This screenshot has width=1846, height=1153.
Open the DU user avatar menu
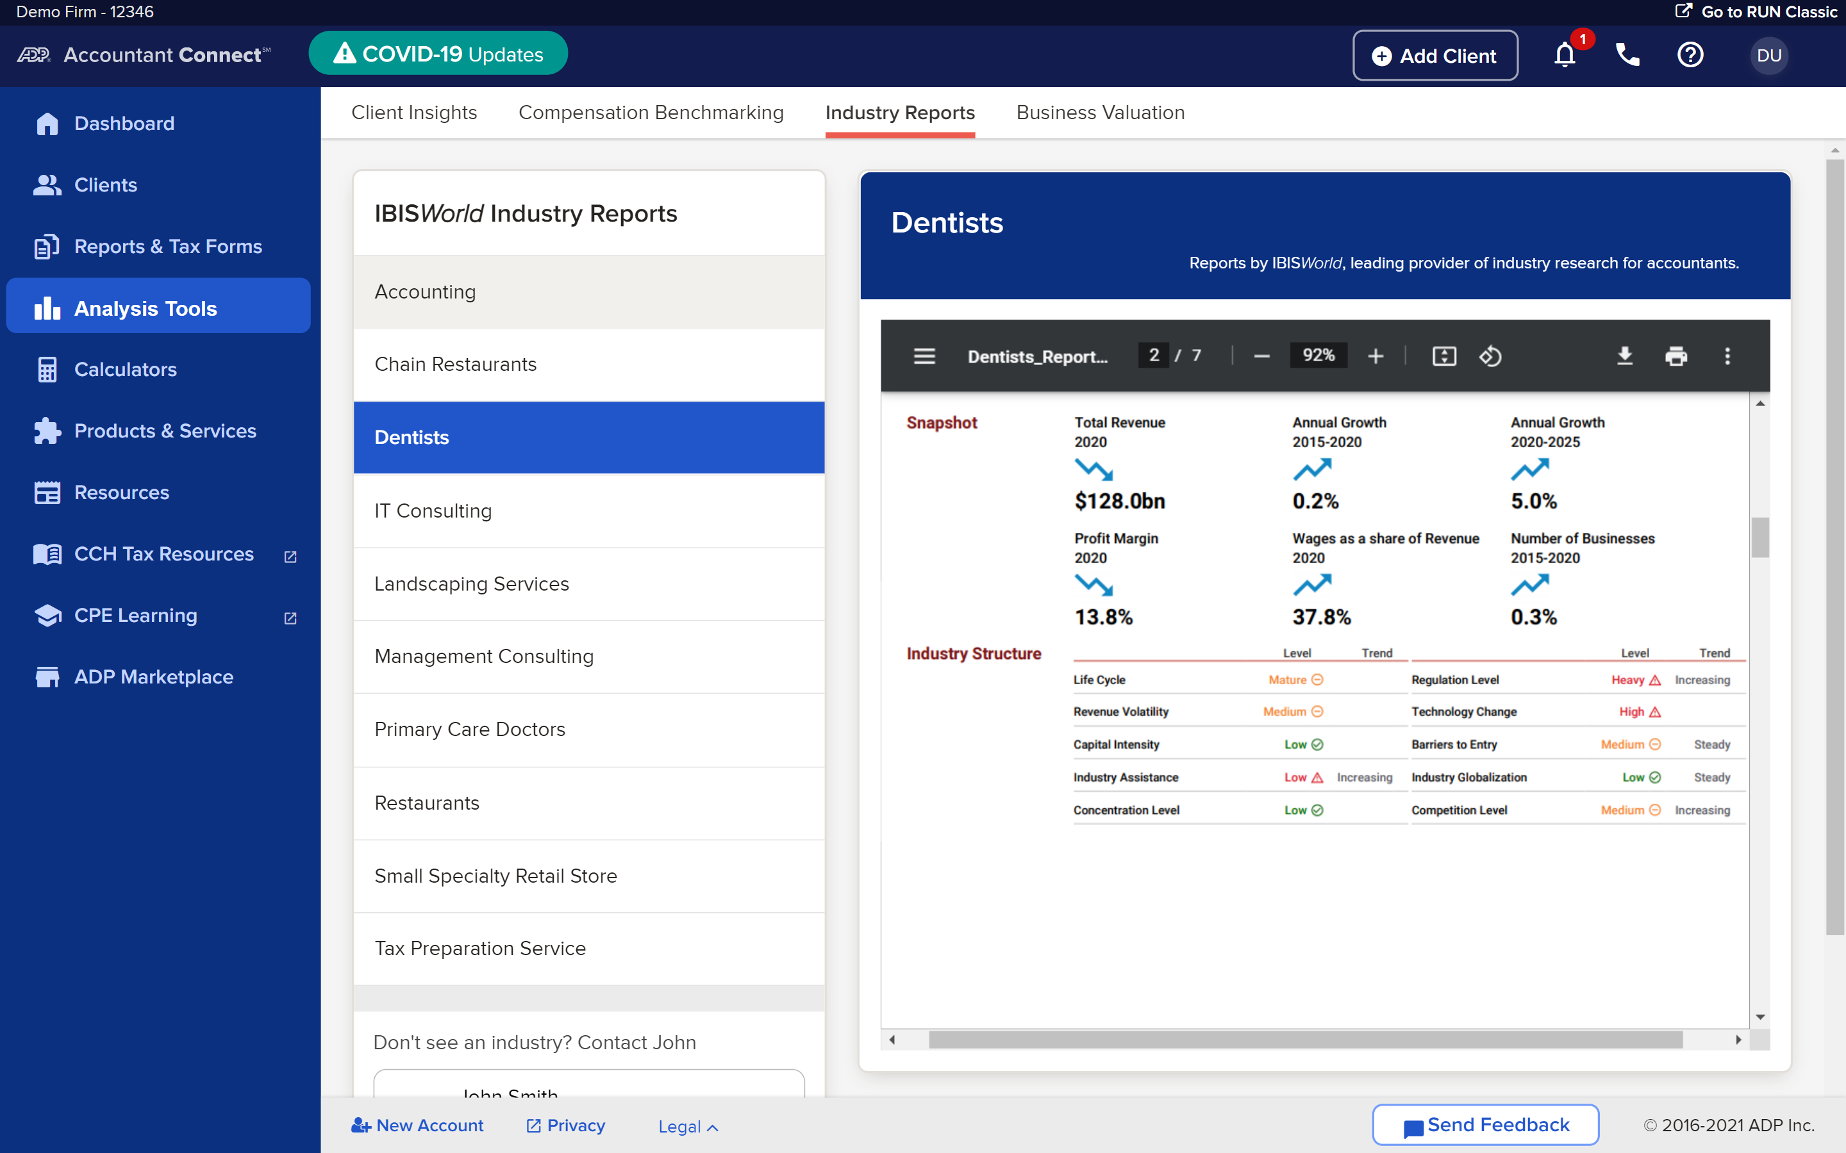click(x=1768, y=56)
